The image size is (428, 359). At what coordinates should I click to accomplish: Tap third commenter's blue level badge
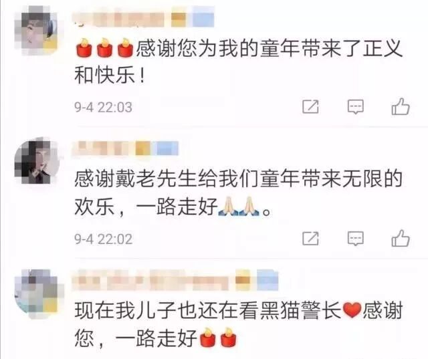pyautogui.click(x=267, y=279)
